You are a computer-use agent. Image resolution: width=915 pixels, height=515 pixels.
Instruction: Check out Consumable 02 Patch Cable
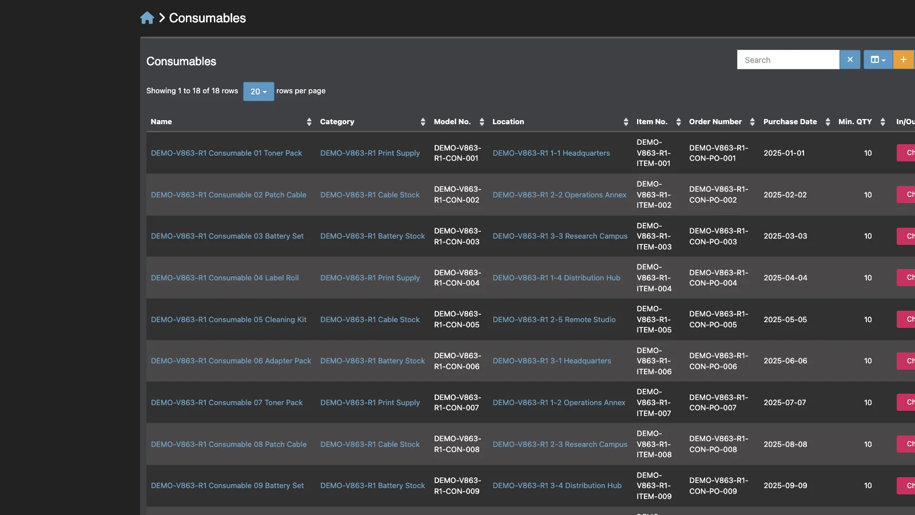point(906,195)
